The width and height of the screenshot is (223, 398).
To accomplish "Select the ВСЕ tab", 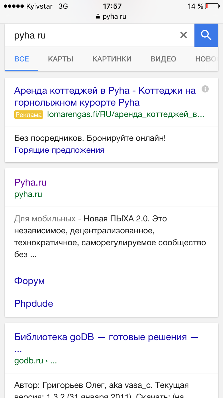I will [22, 59].
